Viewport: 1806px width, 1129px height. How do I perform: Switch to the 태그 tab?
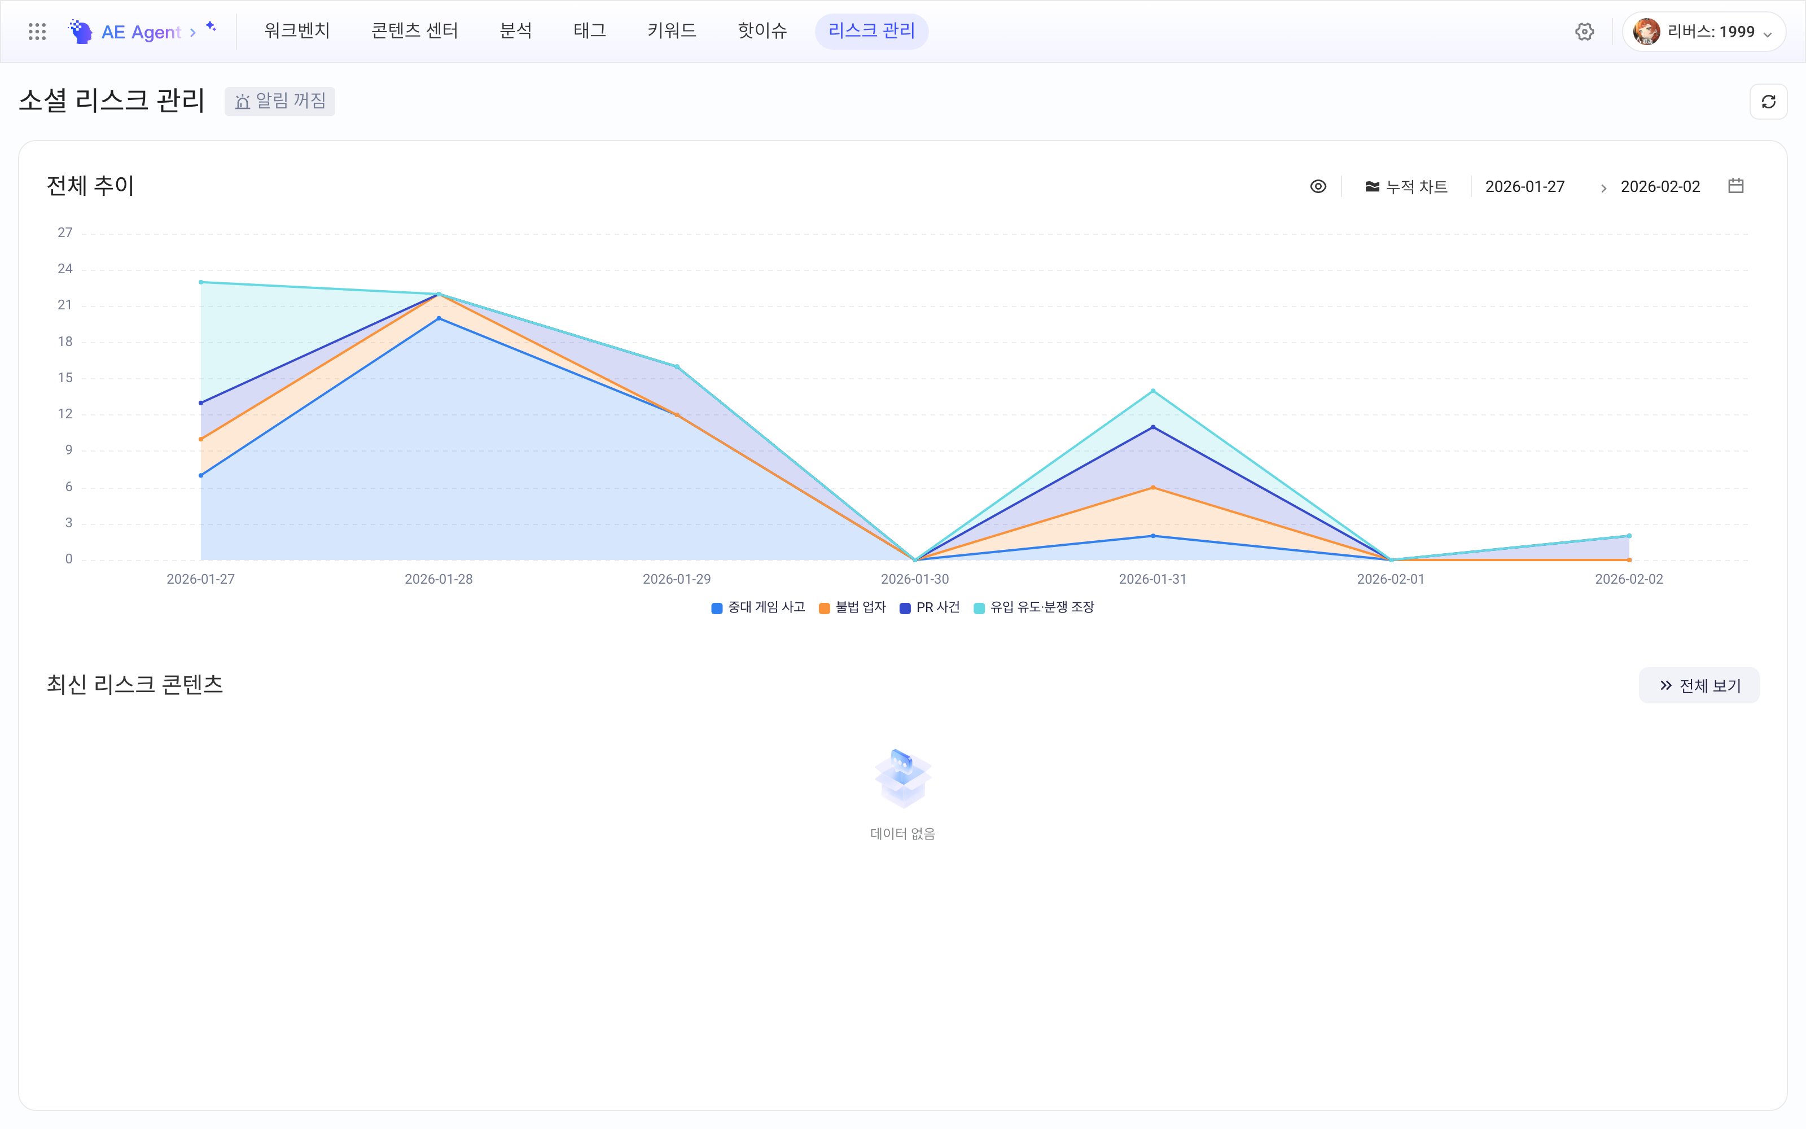590,30
